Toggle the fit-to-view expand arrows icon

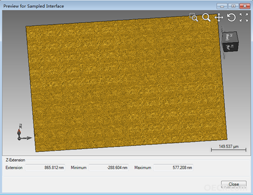[244, 18]
